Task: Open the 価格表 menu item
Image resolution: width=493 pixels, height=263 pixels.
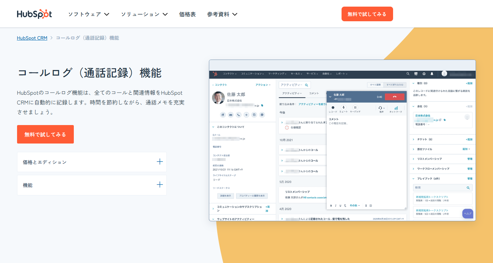Action: tap(187, 14)
